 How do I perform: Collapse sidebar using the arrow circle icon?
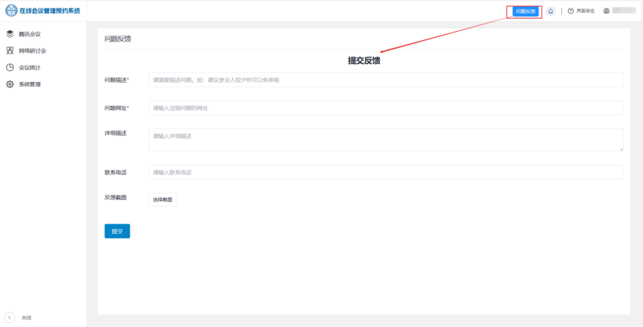[10, 317]
